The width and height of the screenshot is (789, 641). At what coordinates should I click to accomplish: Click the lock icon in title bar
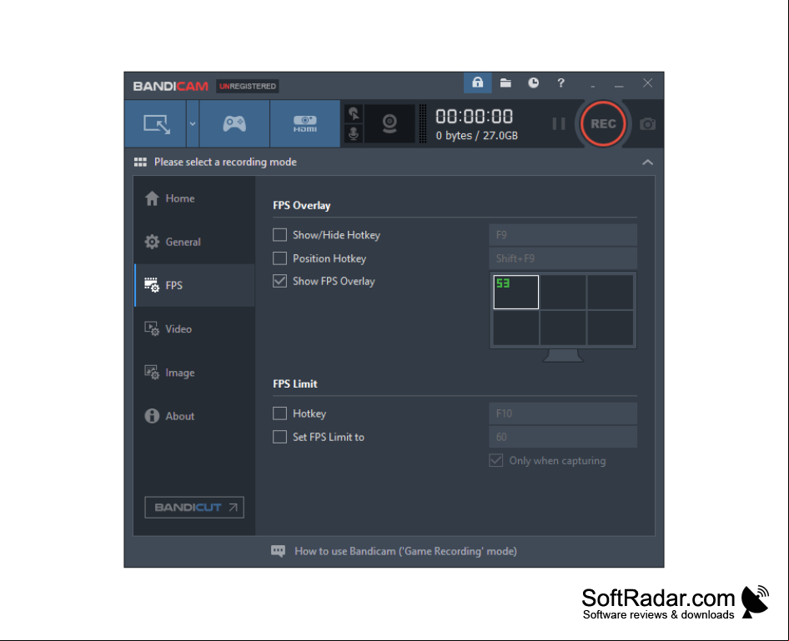478,83
